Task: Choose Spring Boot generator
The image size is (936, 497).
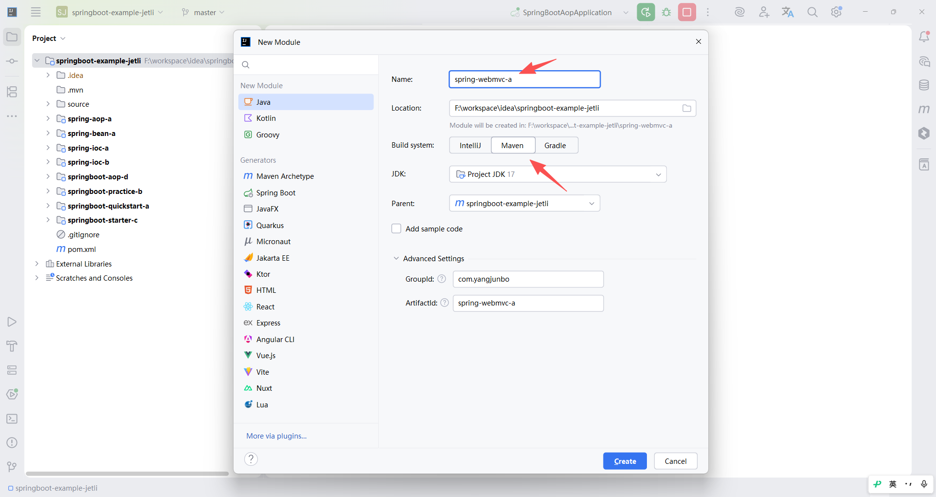Action: point(306,192)
